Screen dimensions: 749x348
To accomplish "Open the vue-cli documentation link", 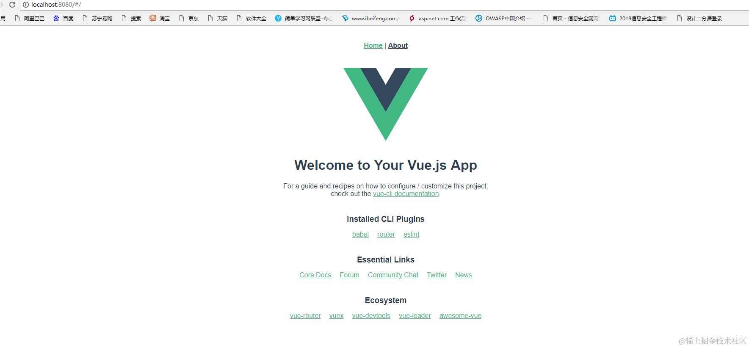I will (406, 193).
